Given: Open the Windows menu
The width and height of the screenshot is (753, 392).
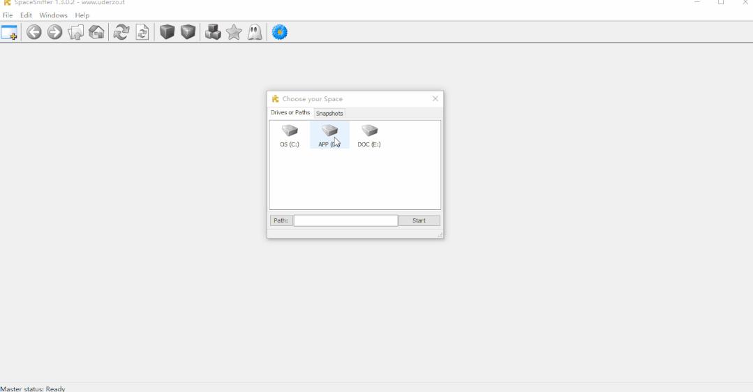Looking at the screenshot, I should click(53, 15).
